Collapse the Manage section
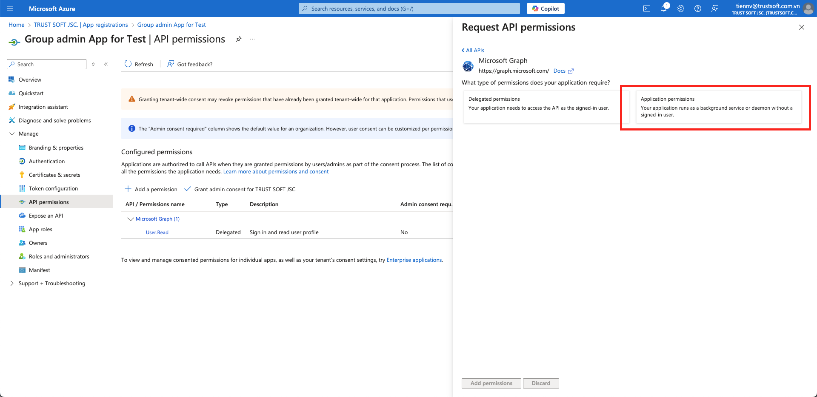The width and height of the screenshot is (817, 397). [12, 133]
